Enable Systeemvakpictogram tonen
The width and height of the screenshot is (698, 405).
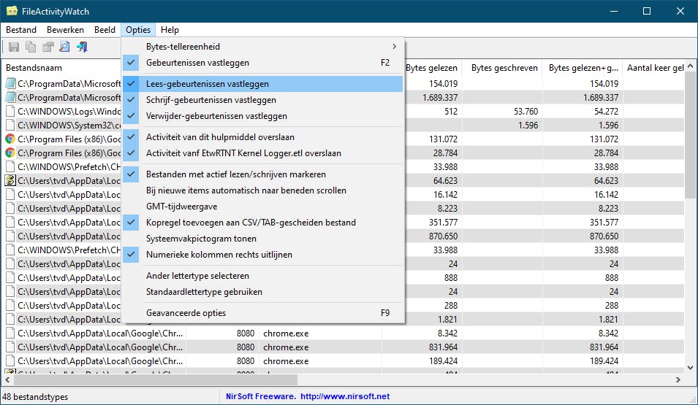point(262,239)
